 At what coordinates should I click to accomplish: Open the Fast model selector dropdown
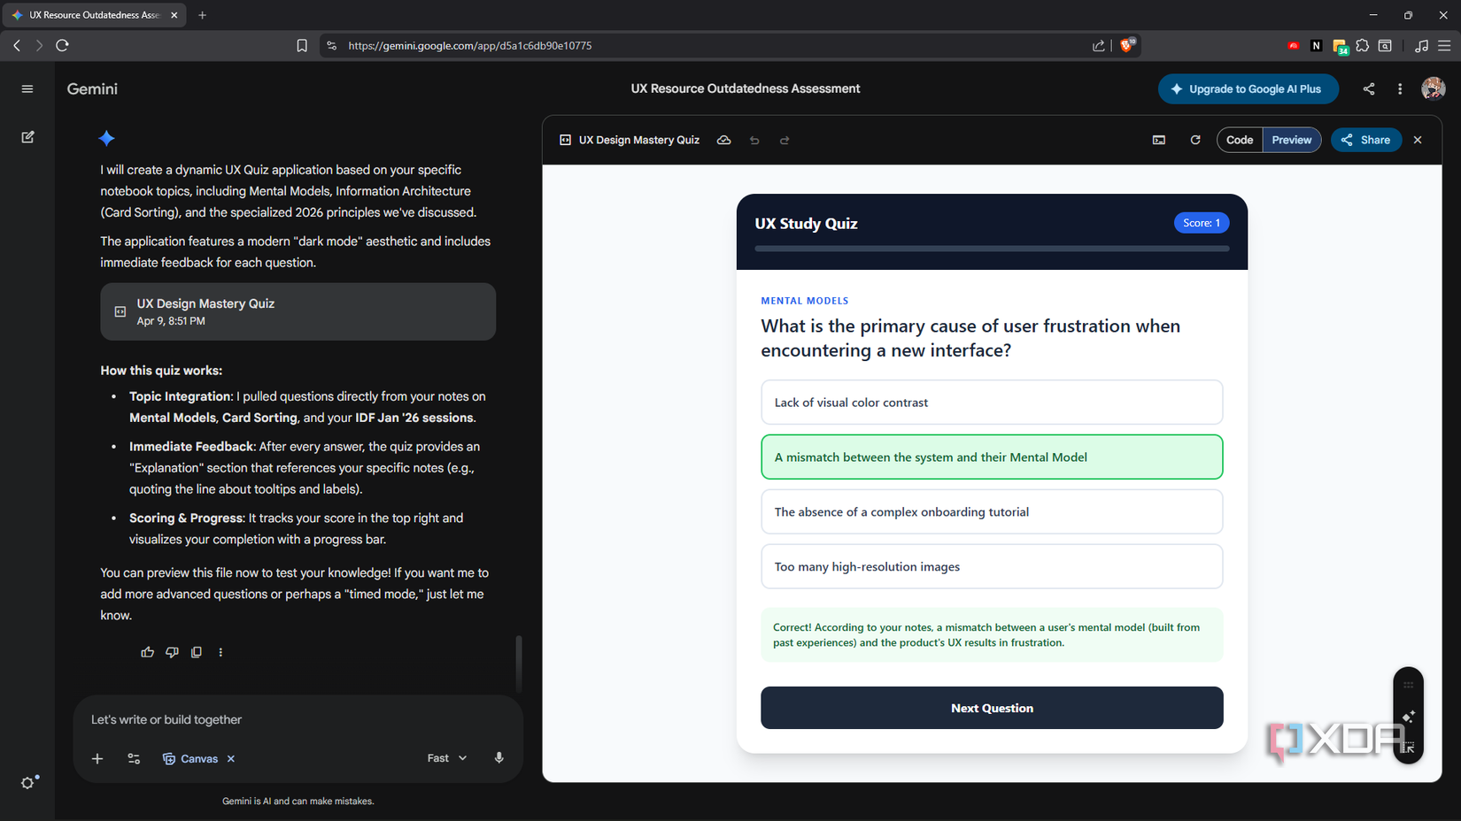(445, 757)
